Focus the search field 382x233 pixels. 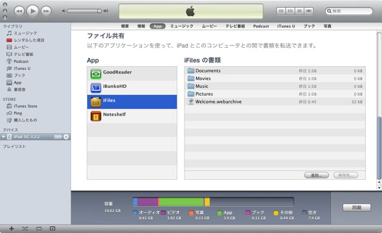pos(349,11)
